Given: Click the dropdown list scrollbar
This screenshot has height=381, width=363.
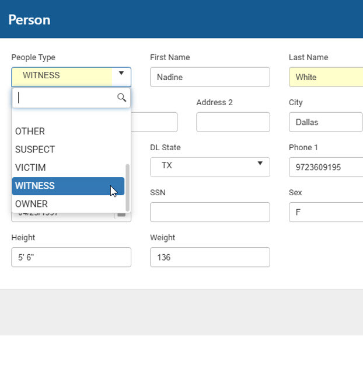Looking at the screenshot, I should click(x=127, y=188).
